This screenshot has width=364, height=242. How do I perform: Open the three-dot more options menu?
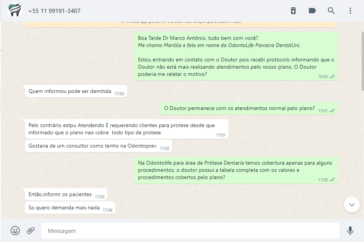tap(350, 11)
